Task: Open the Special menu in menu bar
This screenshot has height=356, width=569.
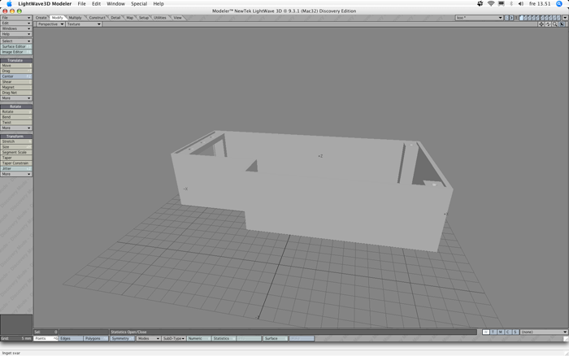Action: [139, 3]
